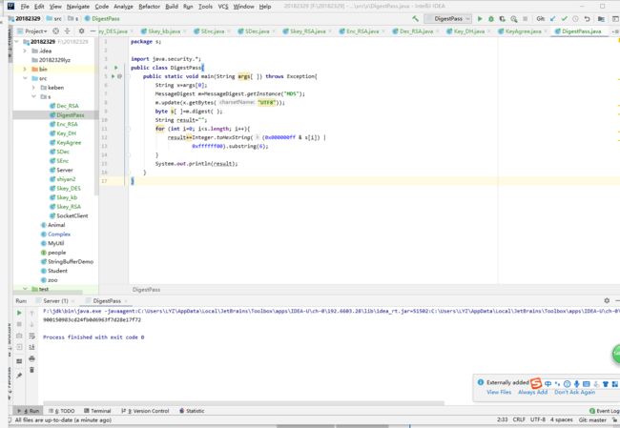
Task: Click the Build project hammer icon
Action: tap(416, 18)
